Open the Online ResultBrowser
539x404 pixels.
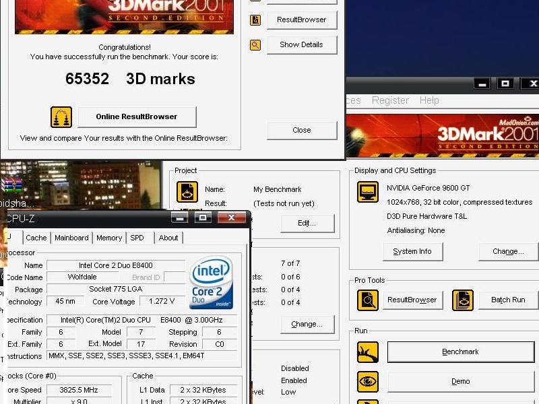click(137, 116)
